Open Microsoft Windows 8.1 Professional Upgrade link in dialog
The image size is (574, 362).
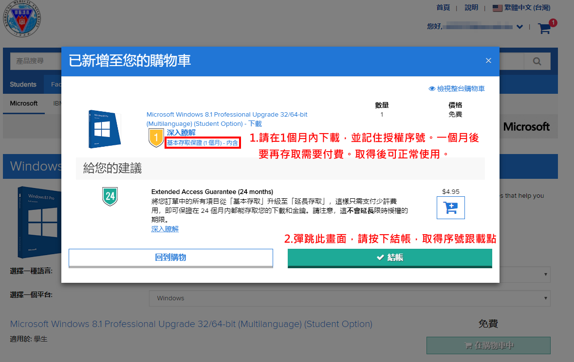point(227,119)
